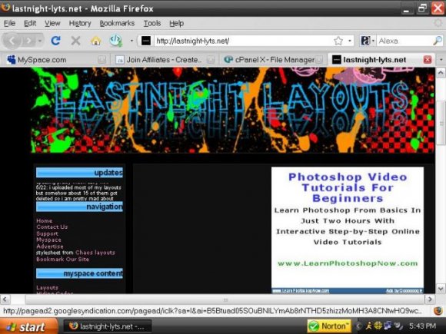This screenshot has width=446, height=334.
Task: Open the Alexa search engine dropdown
Action: (x=368, y=41)
